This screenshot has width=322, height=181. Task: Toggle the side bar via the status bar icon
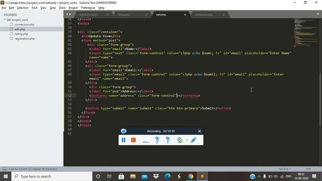tap(5, 169)
